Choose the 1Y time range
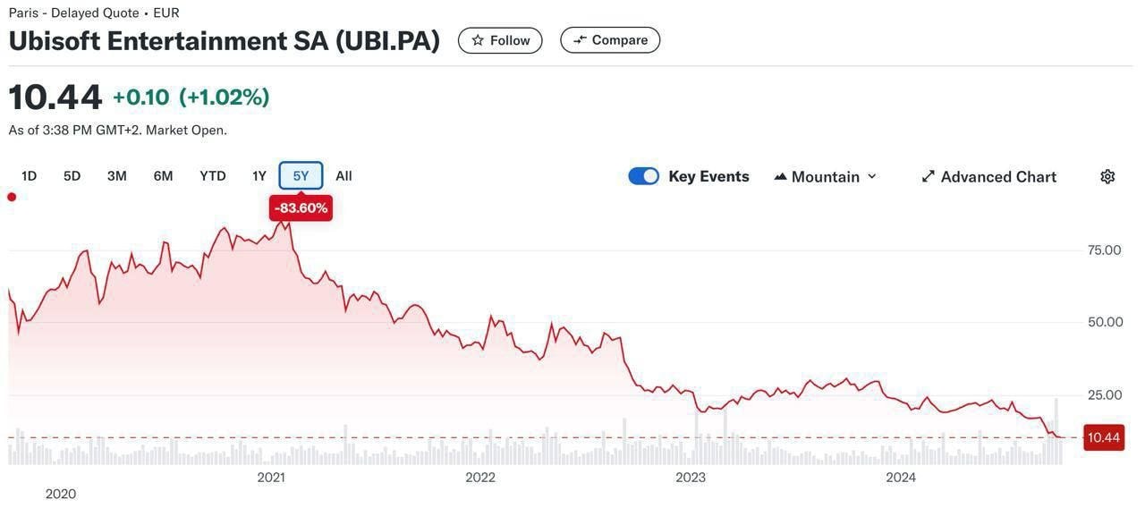The width and height of the screenshot is (1145, 508). (x=259, y=176)
